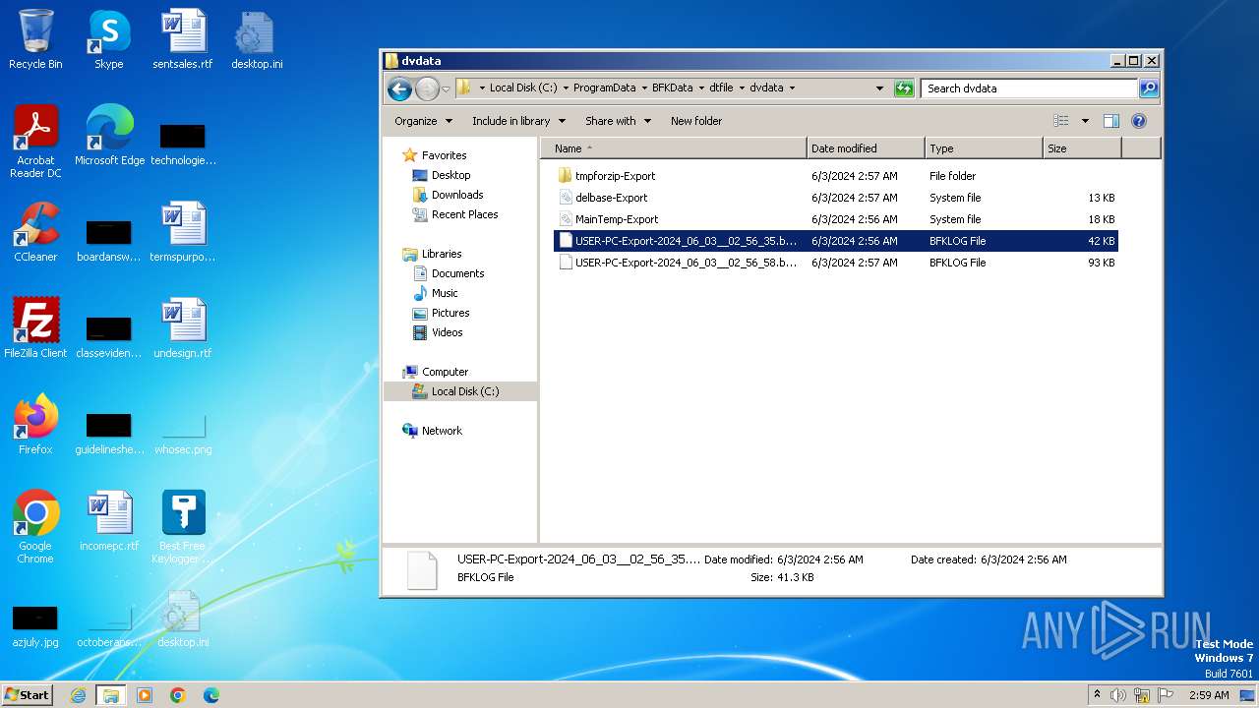This screenshot has width=1259, height=708.
Task: Click the Forward navigation arrow in Explorer
Action: click(427, 88)
